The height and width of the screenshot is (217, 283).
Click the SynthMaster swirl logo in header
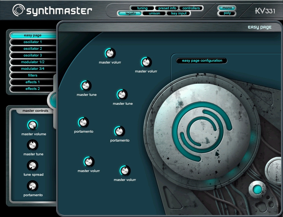point(18,10)
